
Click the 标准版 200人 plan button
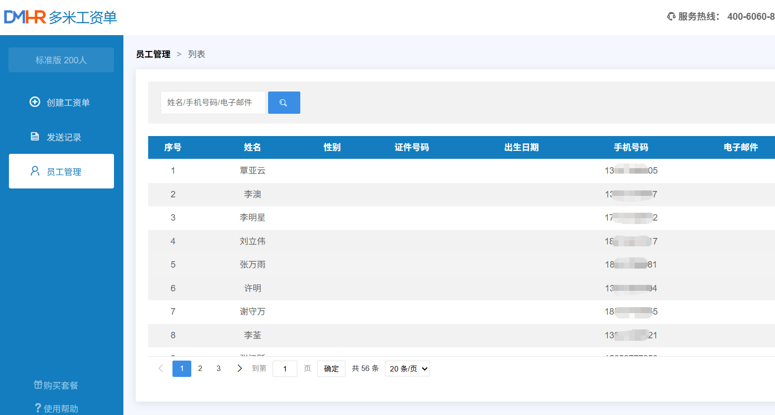(61, 60)
